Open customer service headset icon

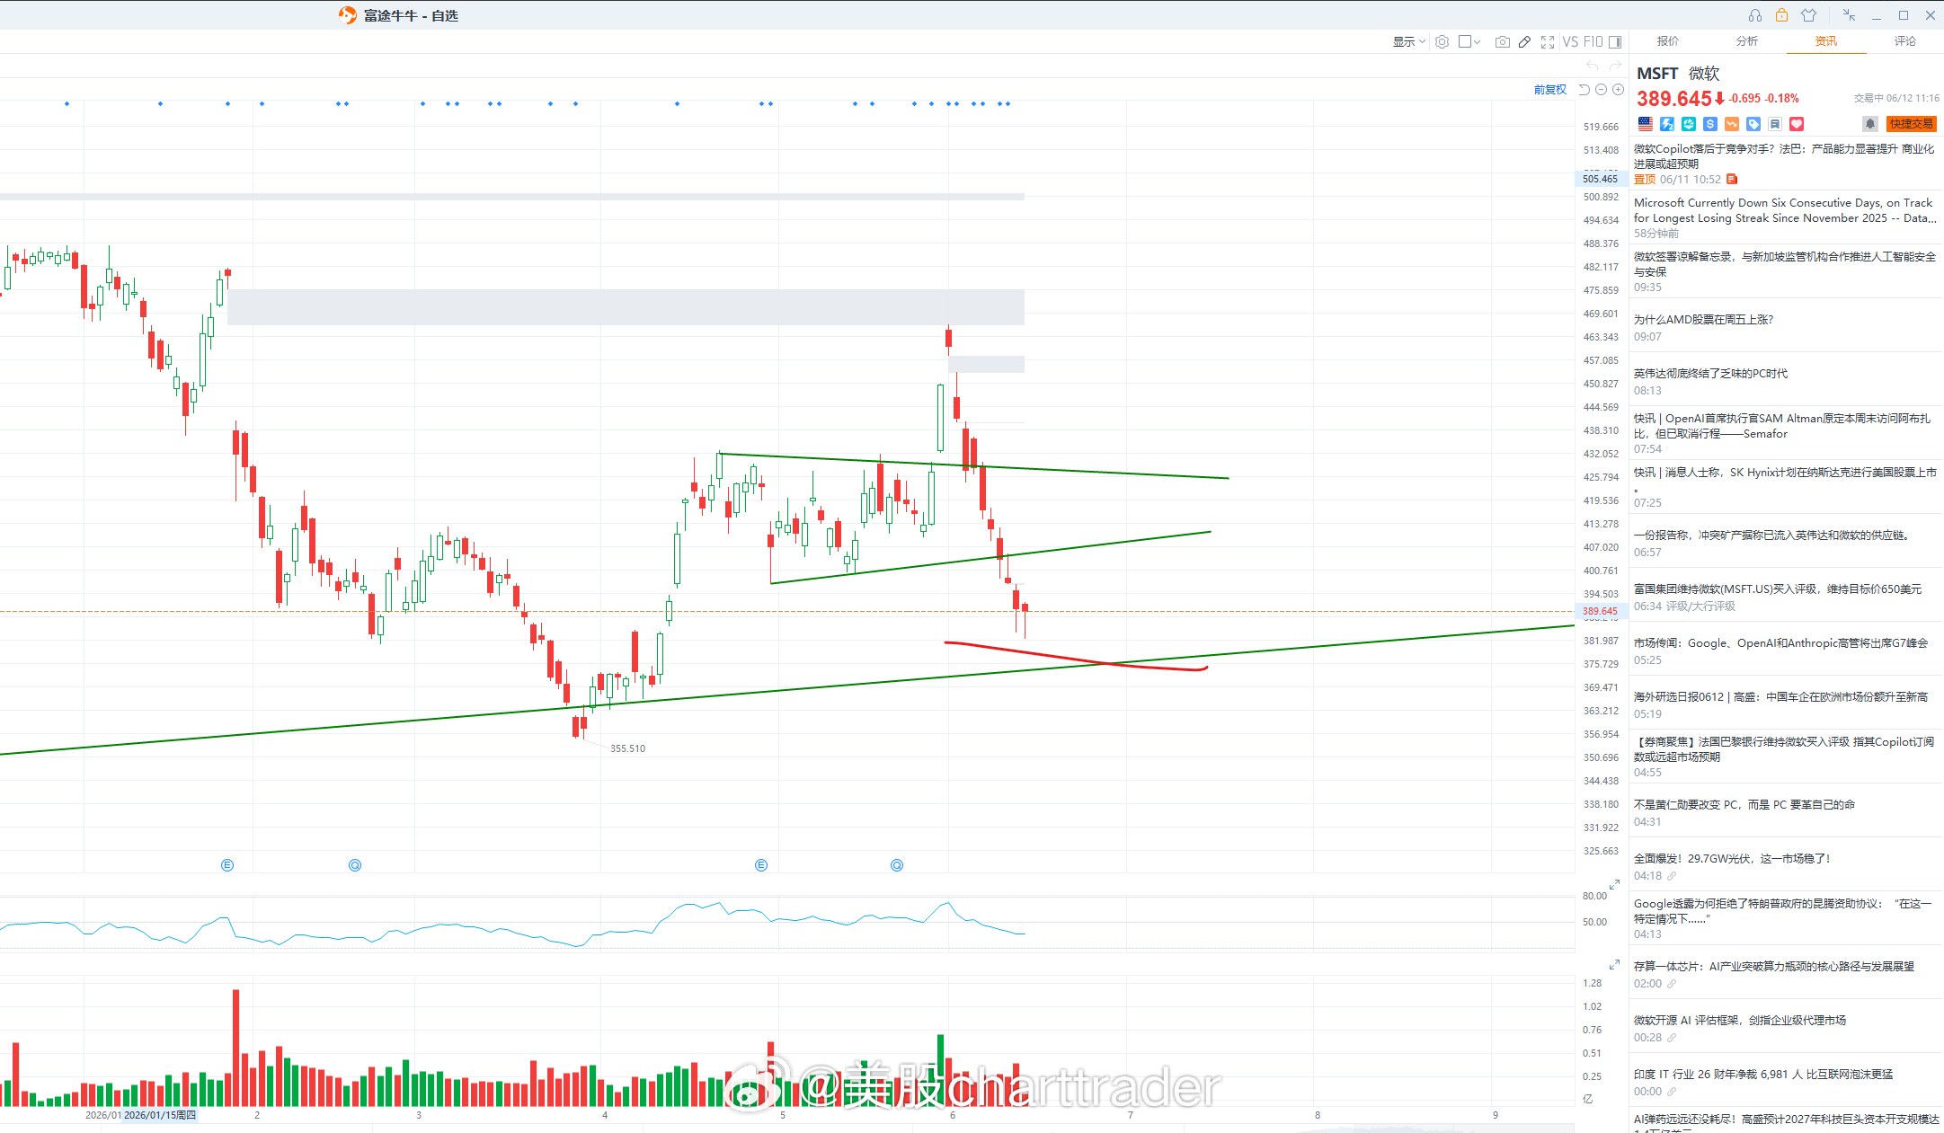click(x=1754, y=15)
